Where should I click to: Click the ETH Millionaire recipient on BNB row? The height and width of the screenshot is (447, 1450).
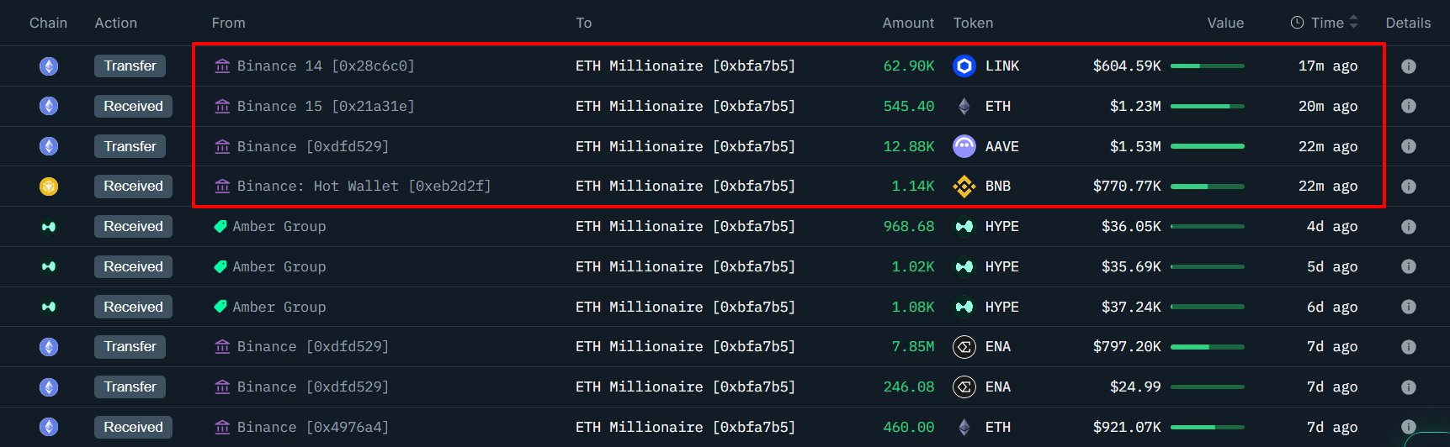(685, 187)
